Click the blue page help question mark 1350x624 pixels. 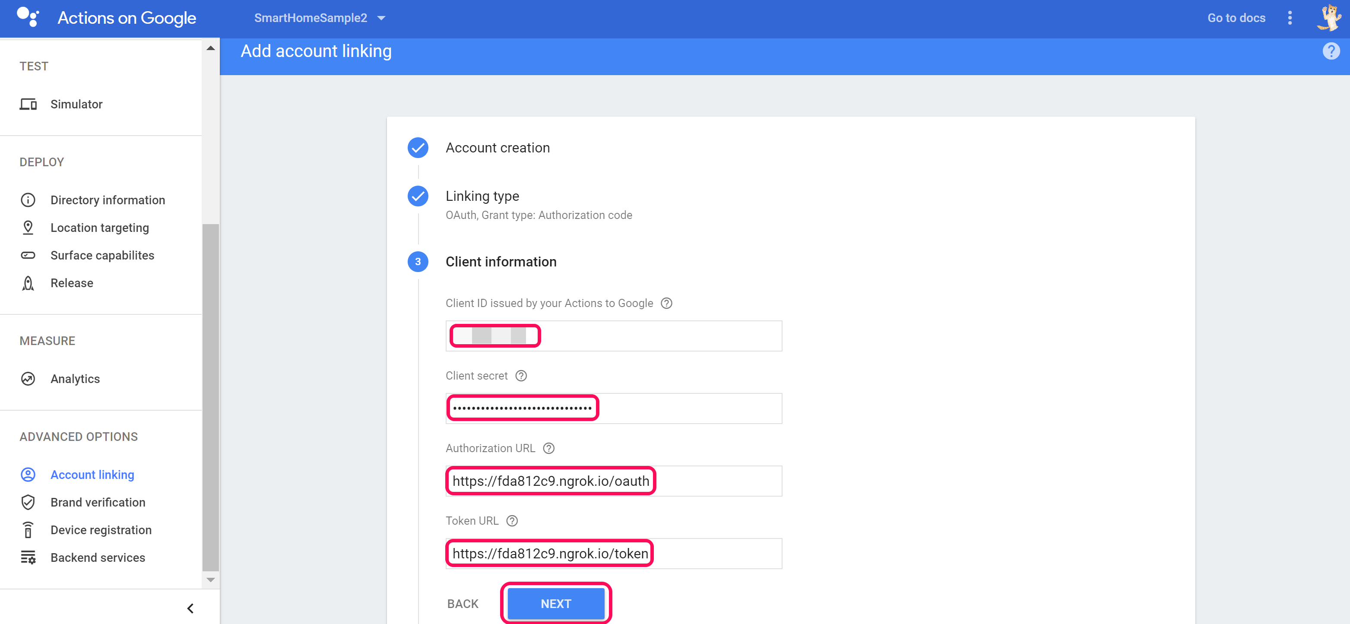[1331, 51]
